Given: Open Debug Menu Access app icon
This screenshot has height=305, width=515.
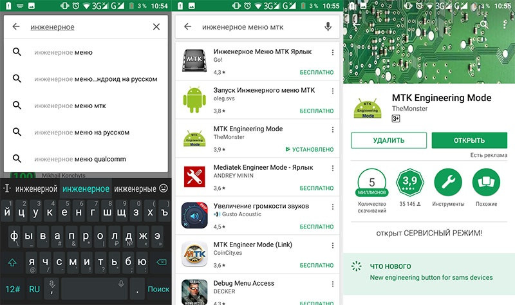Looking at the screenshot, I should (x=194, y=292).
